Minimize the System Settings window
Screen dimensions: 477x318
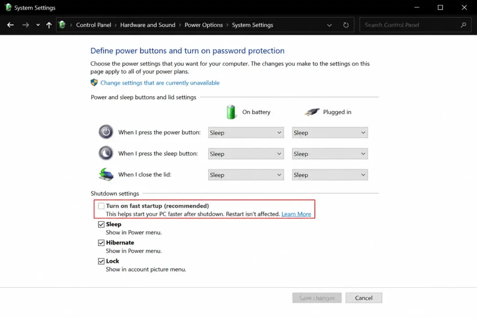417,7
